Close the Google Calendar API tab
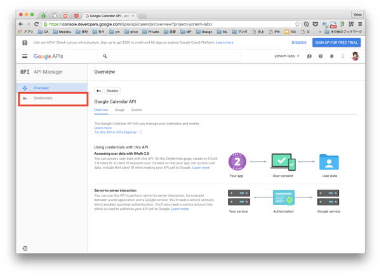 [x=133, y=16]
